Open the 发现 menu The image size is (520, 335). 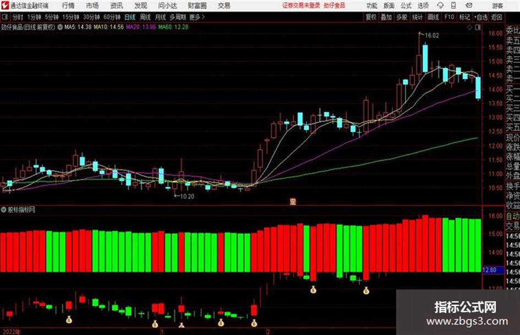141,6
